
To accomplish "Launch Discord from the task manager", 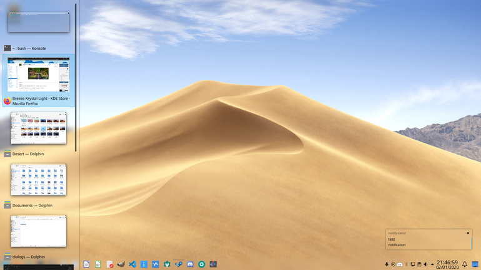I will (x=190, y=264).
